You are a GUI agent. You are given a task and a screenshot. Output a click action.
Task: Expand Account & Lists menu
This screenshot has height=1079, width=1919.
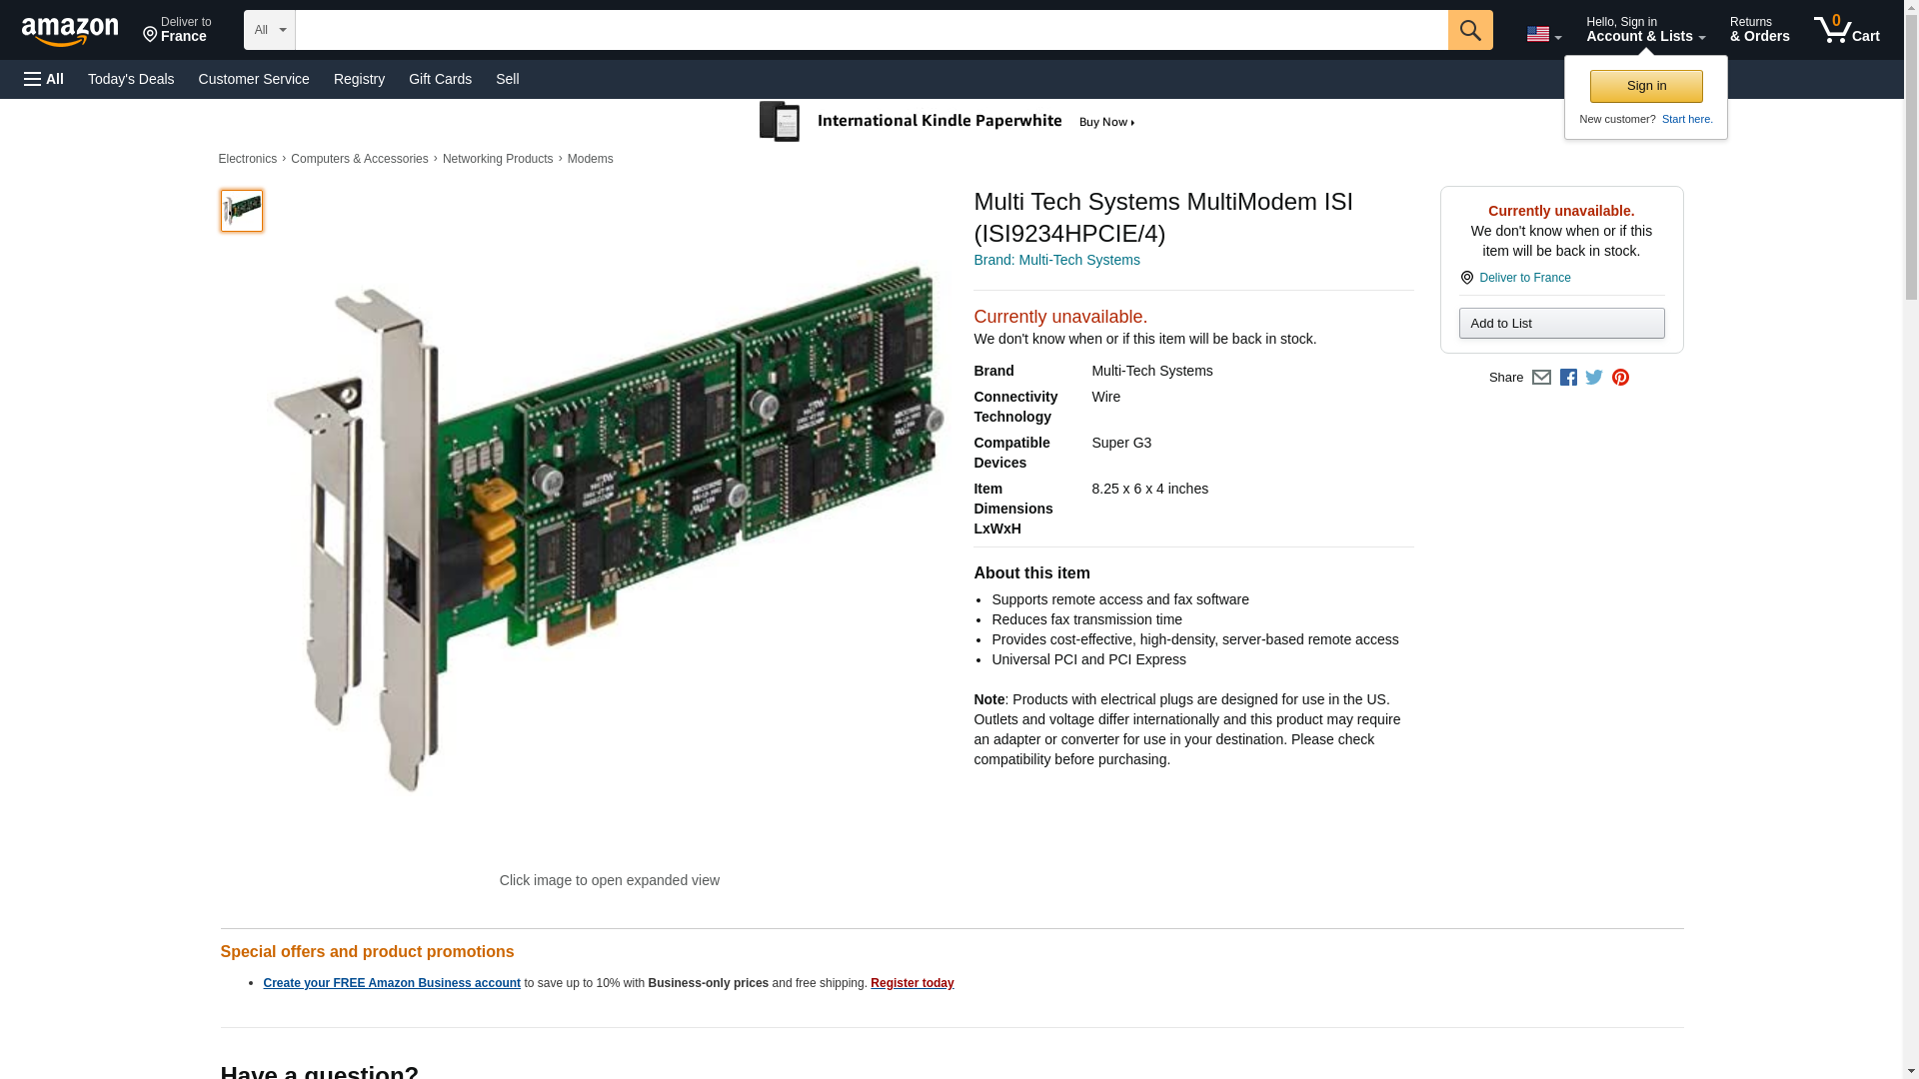coord(1644,30)
